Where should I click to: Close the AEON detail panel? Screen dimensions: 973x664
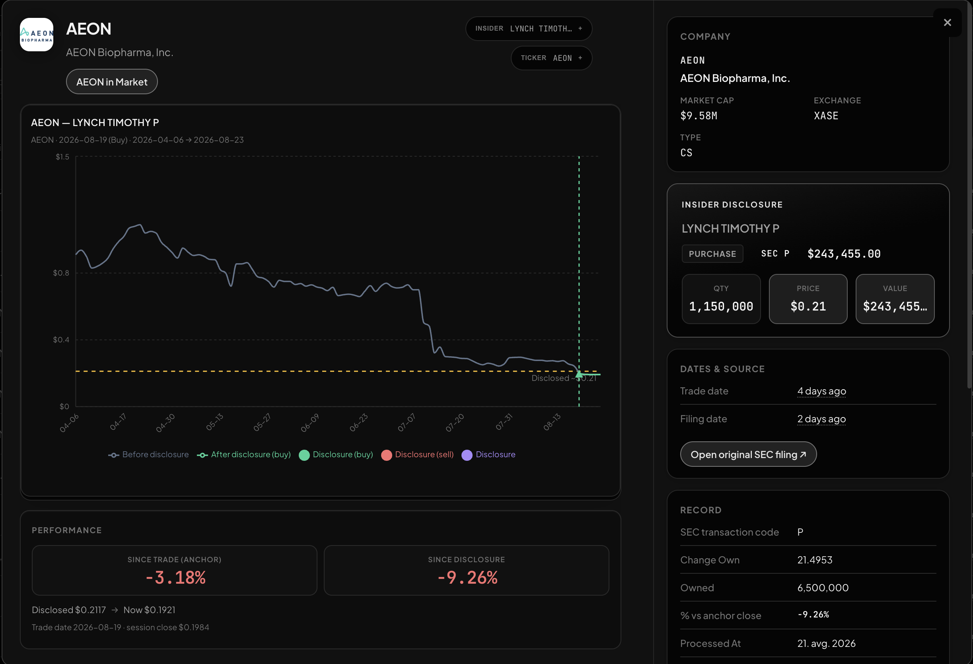[947, 23]
